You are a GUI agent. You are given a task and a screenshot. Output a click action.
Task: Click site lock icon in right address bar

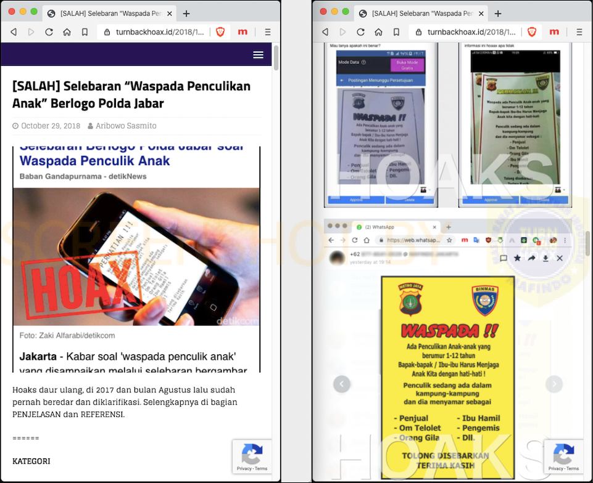pos(418,32)
